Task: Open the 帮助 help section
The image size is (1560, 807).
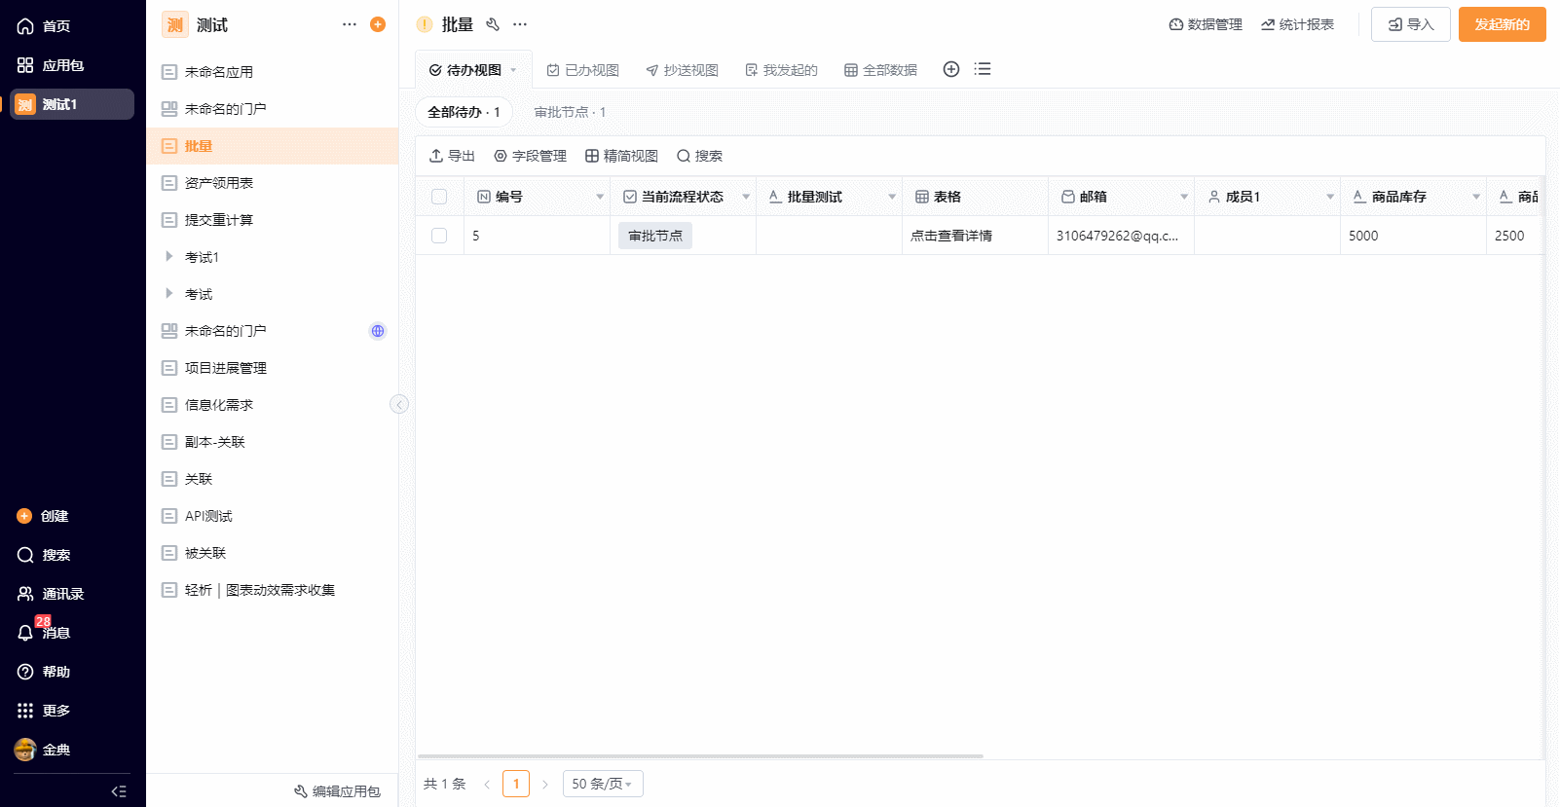Action: coord(44,672)
